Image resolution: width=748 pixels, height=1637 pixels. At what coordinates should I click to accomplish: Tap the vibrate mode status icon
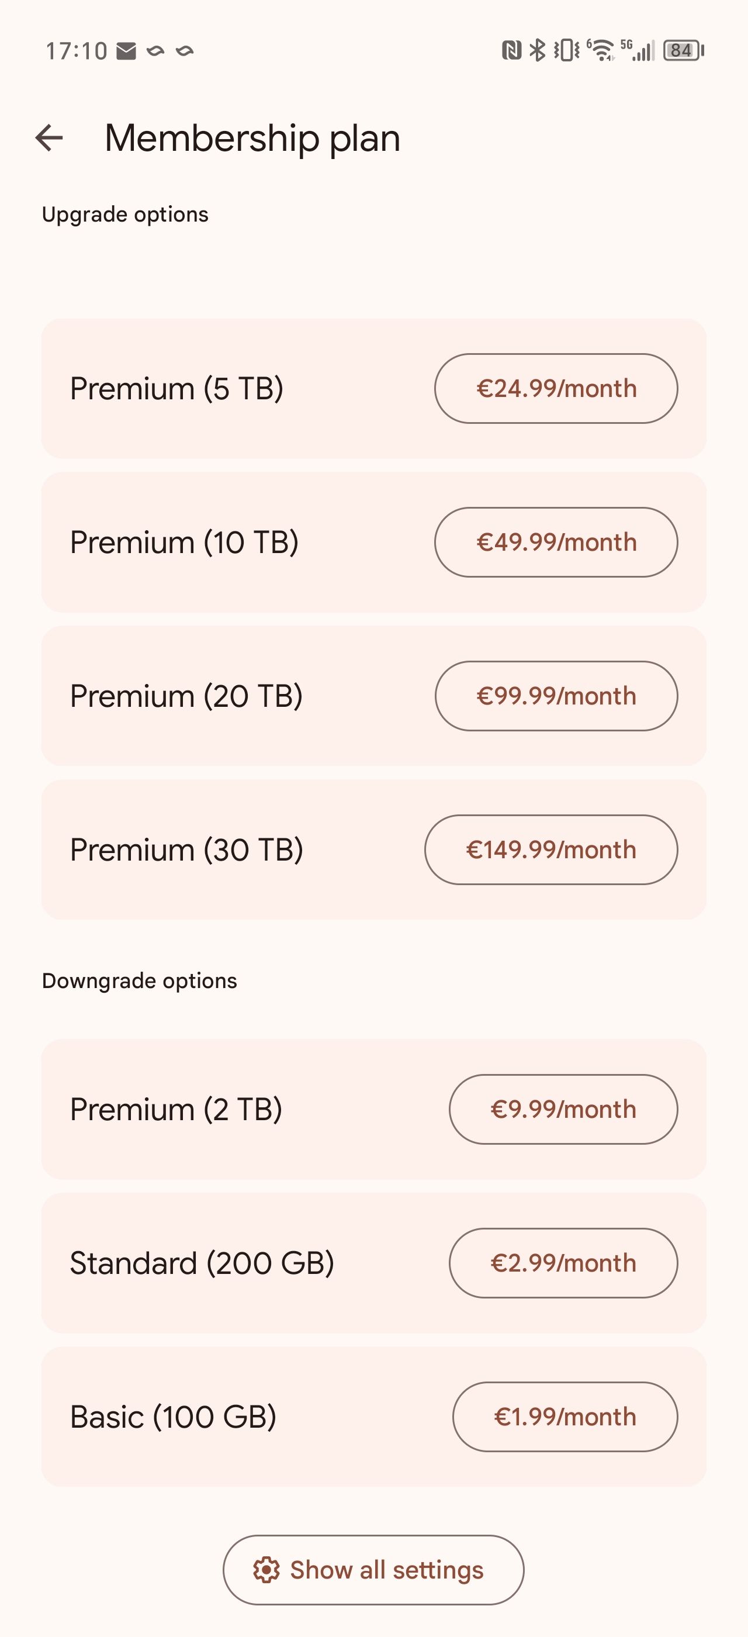point(566,50)
